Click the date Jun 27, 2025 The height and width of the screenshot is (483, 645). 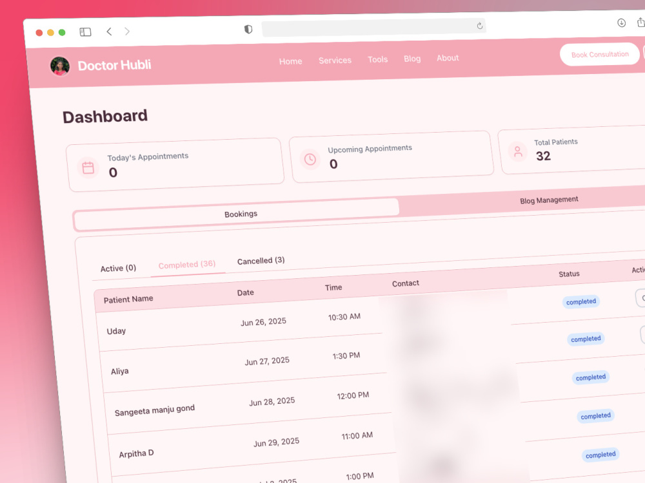(x=267, y=361)
